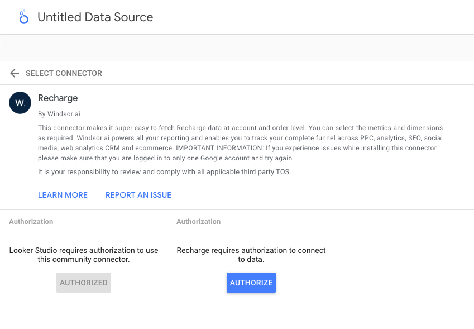Screen dimensions: 474x329
Task: Click the greyed-out AUTHORIZED button
Action: tap(84, 283)
